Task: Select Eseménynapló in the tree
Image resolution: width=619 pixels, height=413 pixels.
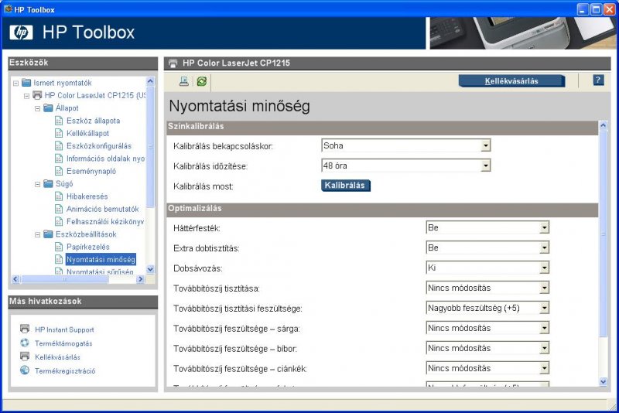Action: click(91, 171)
